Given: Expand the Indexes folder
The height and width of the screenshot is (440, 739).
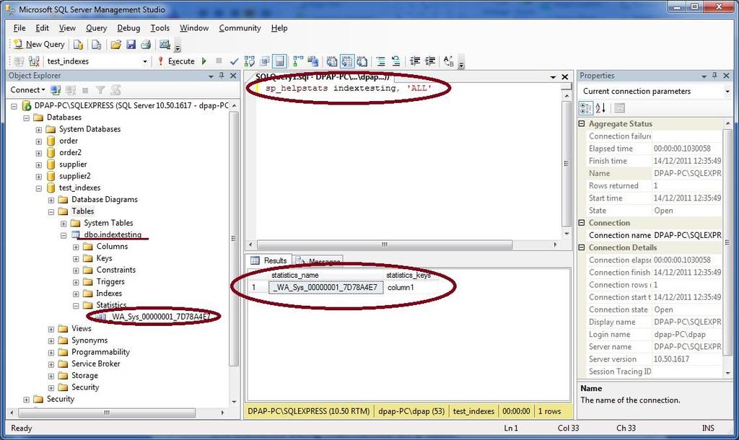Looking at the screenshot, I should [76, 294].
